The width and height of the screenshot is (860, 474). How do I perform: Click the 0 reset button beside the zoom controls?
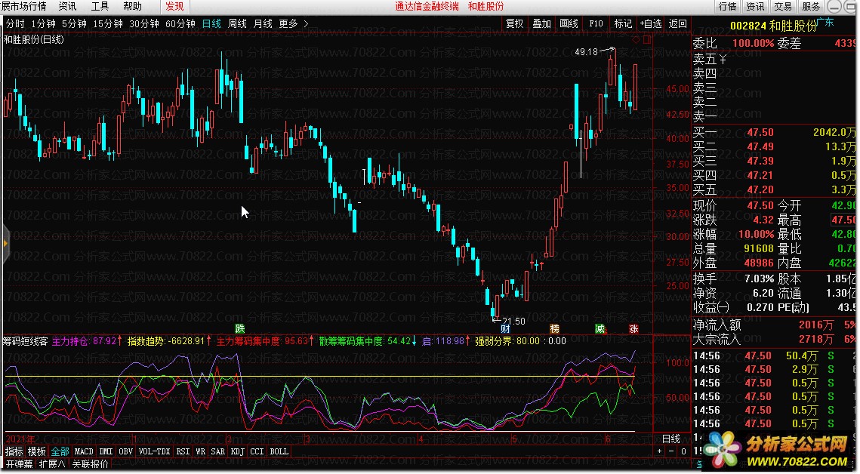(683, 451)
